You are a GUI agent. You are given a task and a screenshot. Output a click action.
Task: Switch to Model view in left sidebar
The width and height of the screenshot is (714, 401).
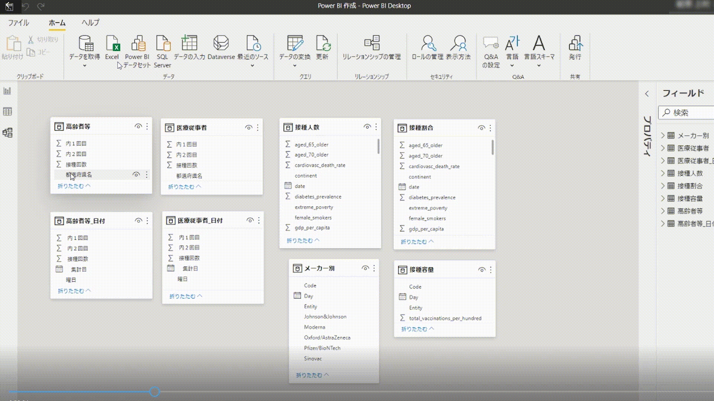pos(7,133)
